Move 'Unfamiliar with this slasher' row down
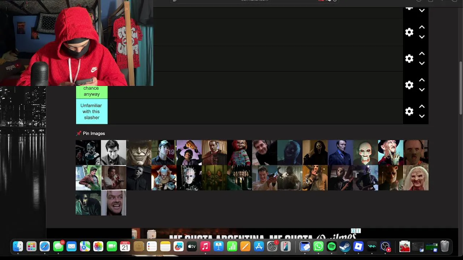This screenshot has width=463, height=260. [422, 116]
